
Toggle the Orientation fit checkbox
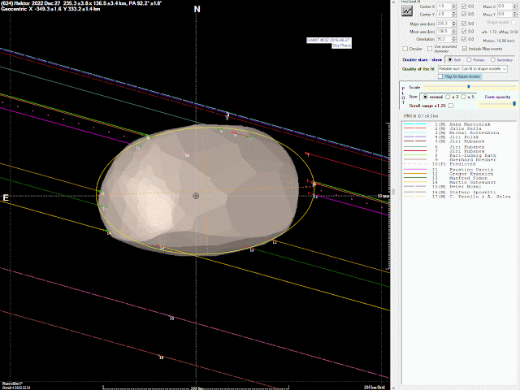(464, 39)
